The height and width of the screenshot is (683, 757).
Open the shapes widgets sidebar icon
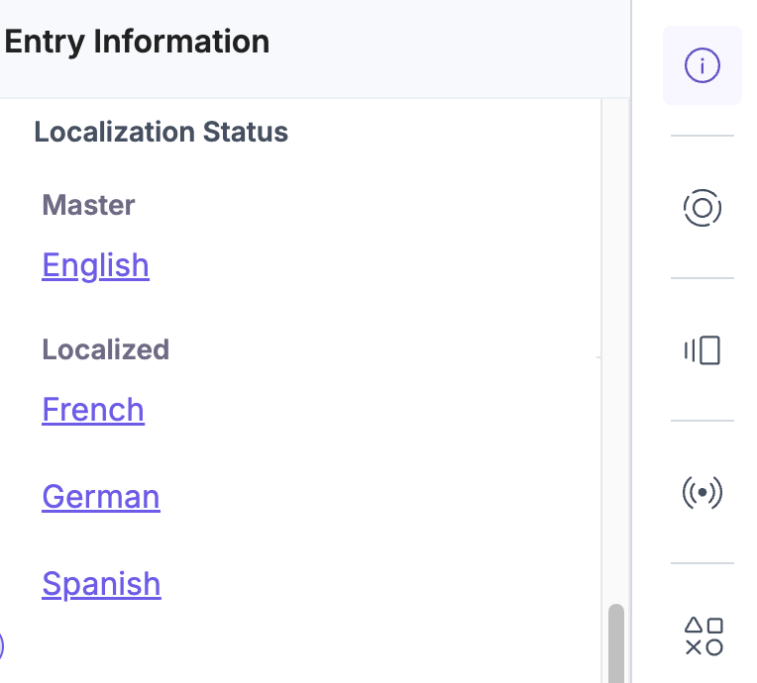(703, 636)
